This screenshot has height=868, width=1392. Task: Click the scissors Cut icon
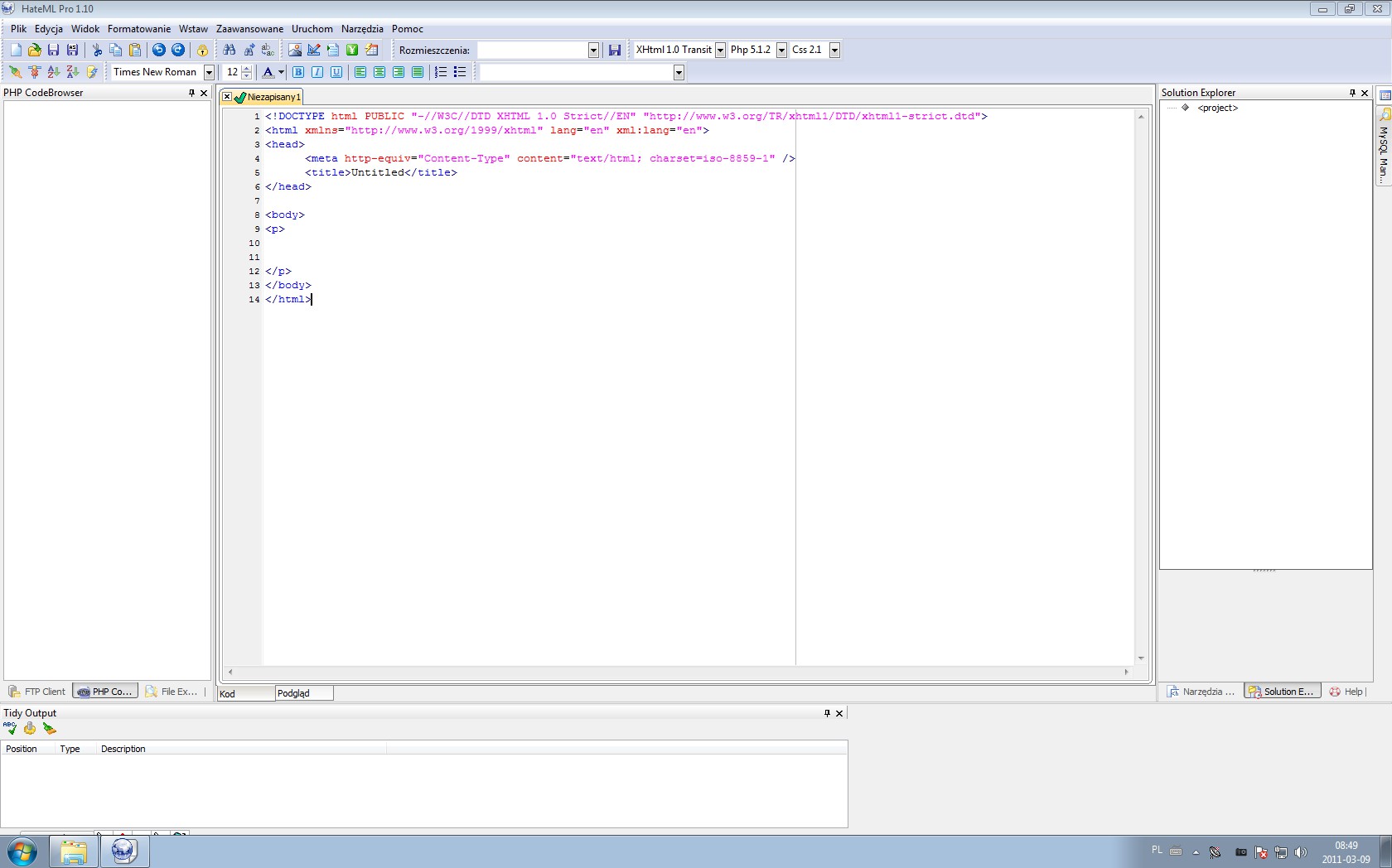point(97,51)
